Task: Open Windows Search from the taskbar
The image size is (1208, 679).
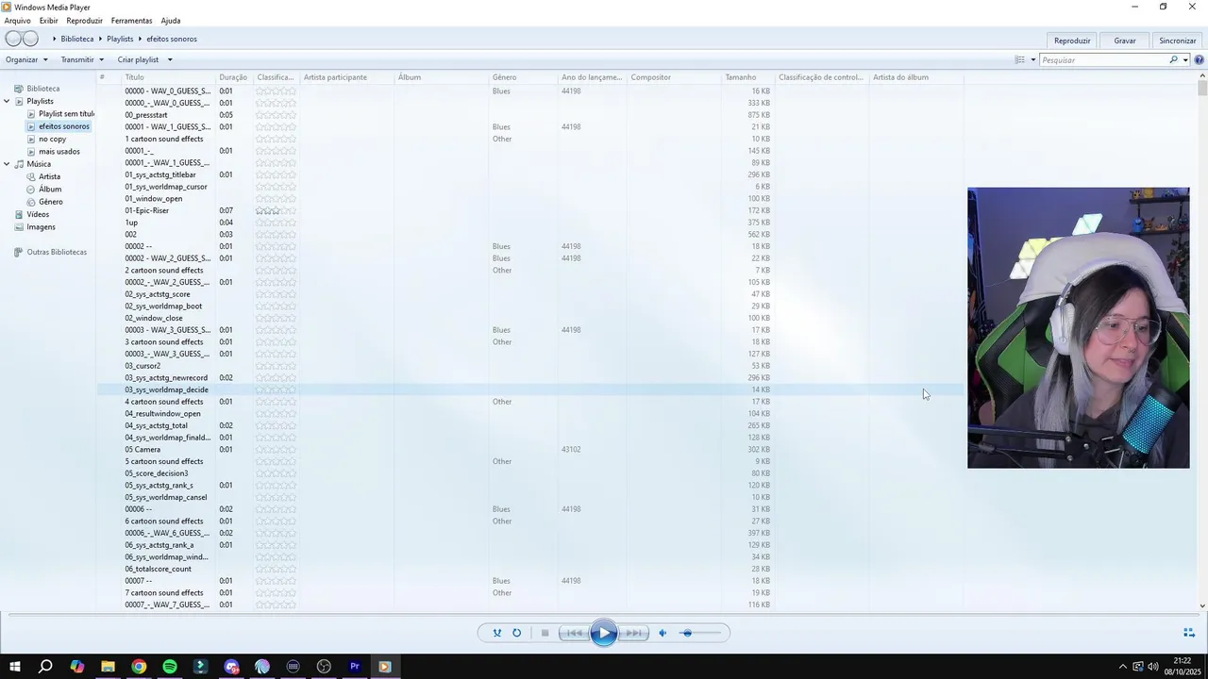Action: 45,667
